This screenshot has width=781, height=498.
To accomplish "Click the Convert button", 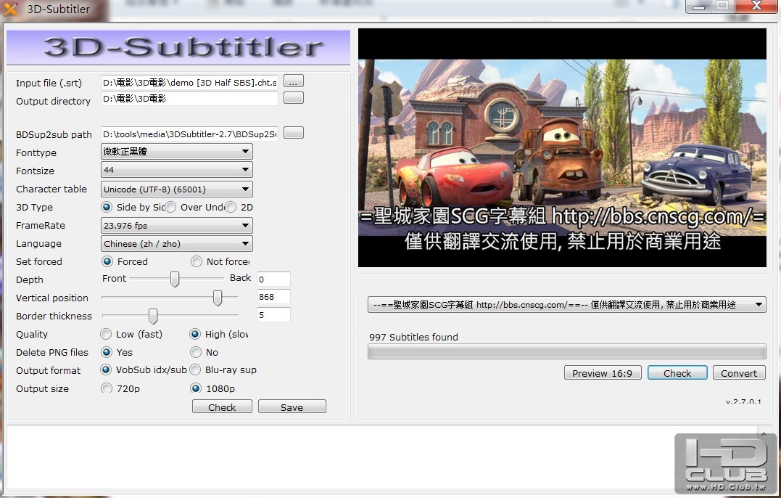I will click(739, 373).
